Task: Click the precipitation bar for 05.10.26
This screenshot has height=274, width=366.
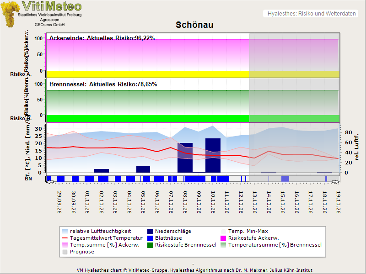Action: coord(143,169)
